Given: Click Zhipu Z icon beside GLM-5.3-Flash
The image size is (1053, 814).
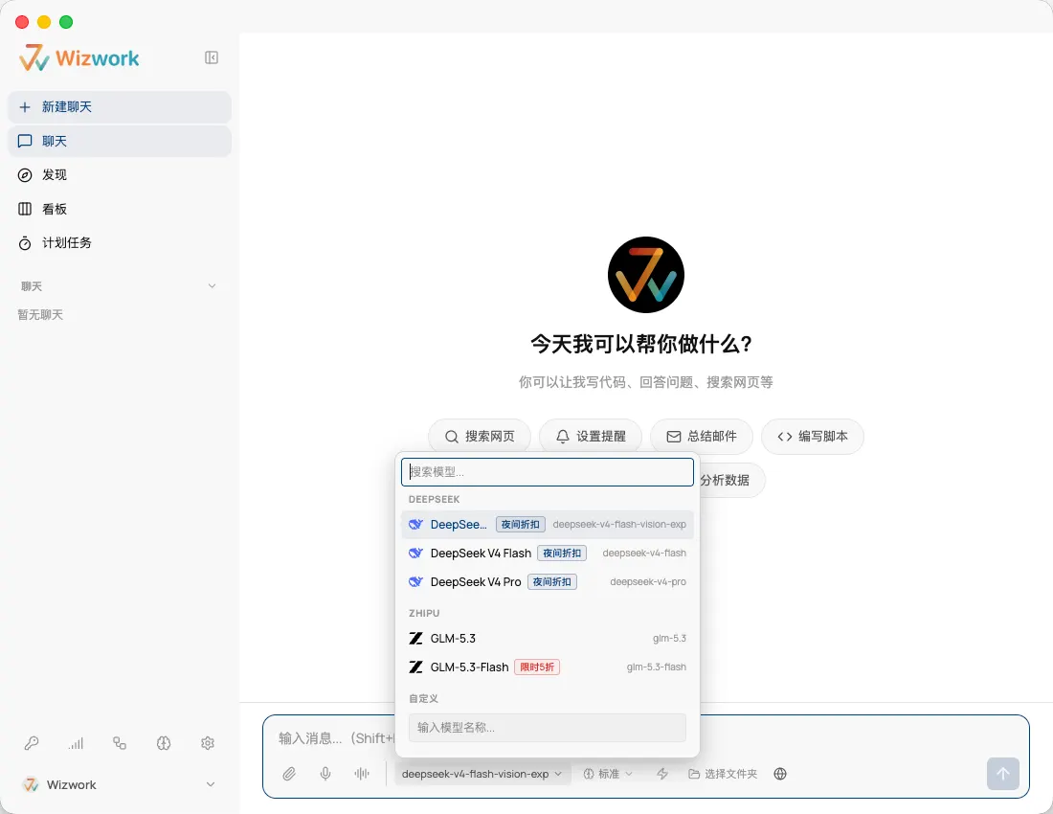Looking at the screenshot, I should [415, 667].
